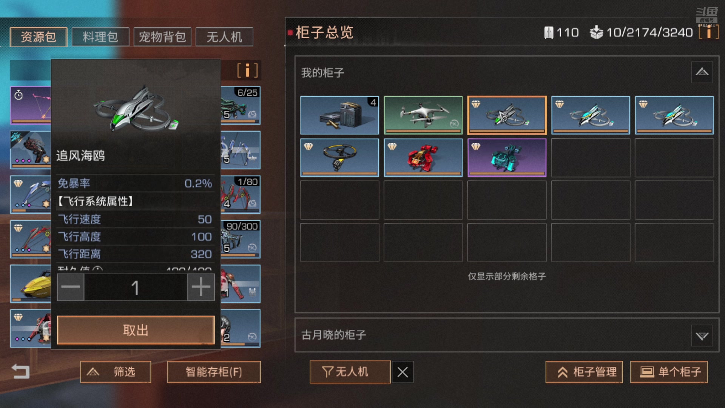Expand the 古月晓的柜子 section
Viewport: 725px width, 408px height.
click(x=702, y=335)
